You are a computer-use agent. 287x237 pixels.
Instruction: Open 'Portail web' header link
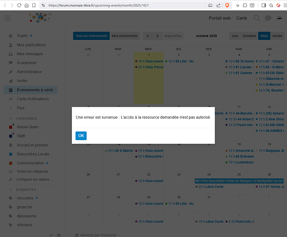click(x=220, y=18)
